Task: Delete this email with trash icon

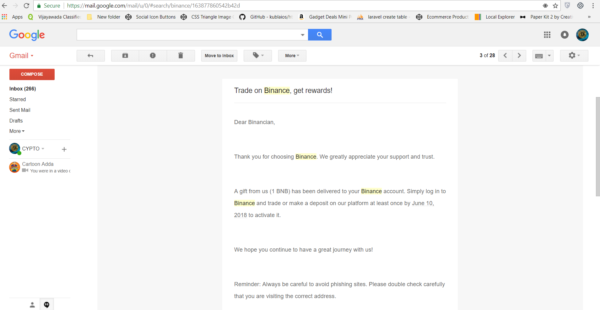Action: pos(181,56)
